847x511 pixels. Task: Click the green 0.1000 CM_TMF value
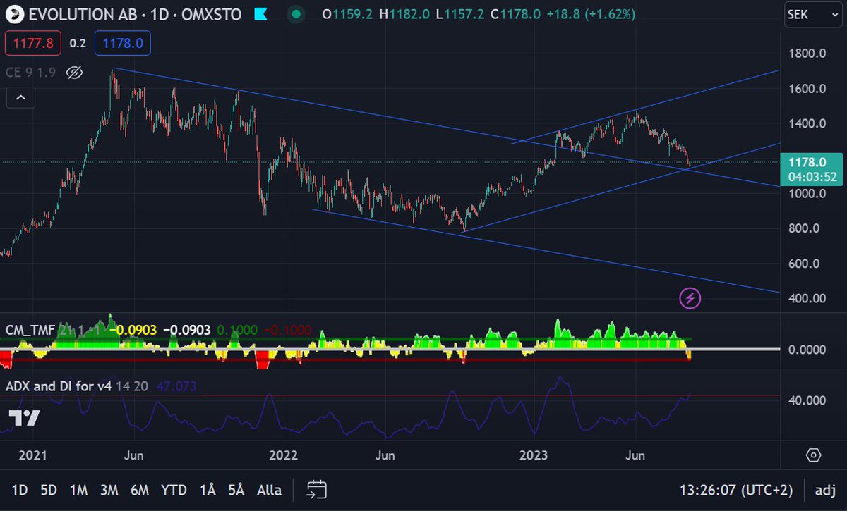237,330
